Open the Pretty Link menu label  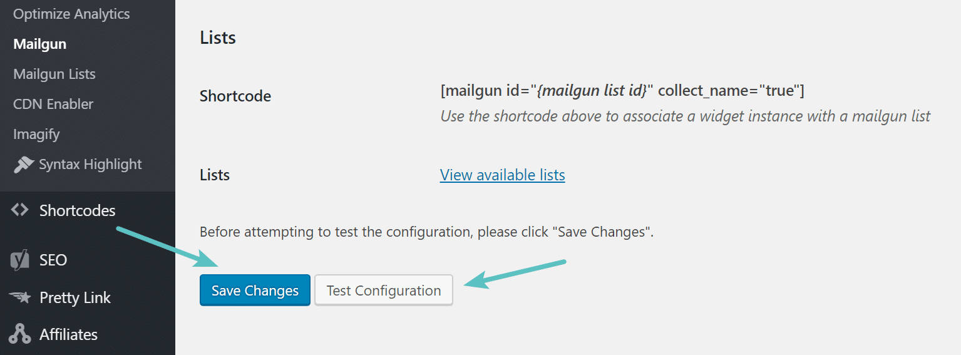(x=75, y=297)
